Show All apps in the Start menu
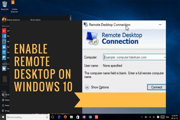 5,111
